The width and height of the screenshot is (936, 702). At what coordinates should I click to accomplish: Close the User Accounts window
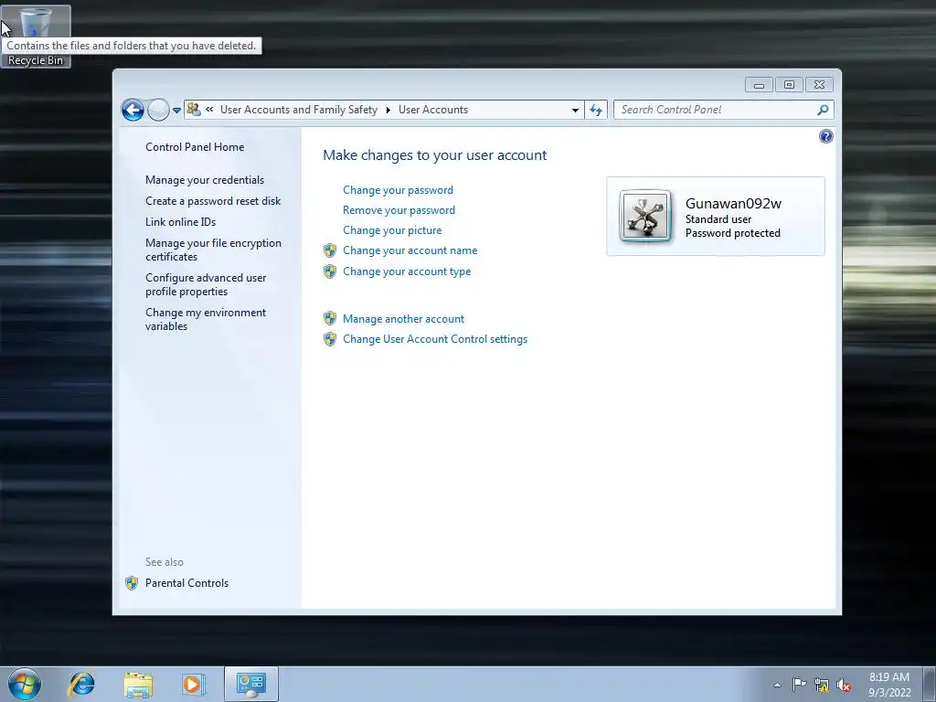point(820,85)
